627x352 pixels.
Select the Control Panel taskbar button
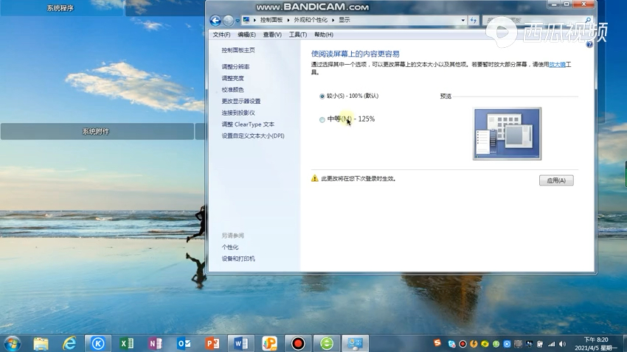355,343
